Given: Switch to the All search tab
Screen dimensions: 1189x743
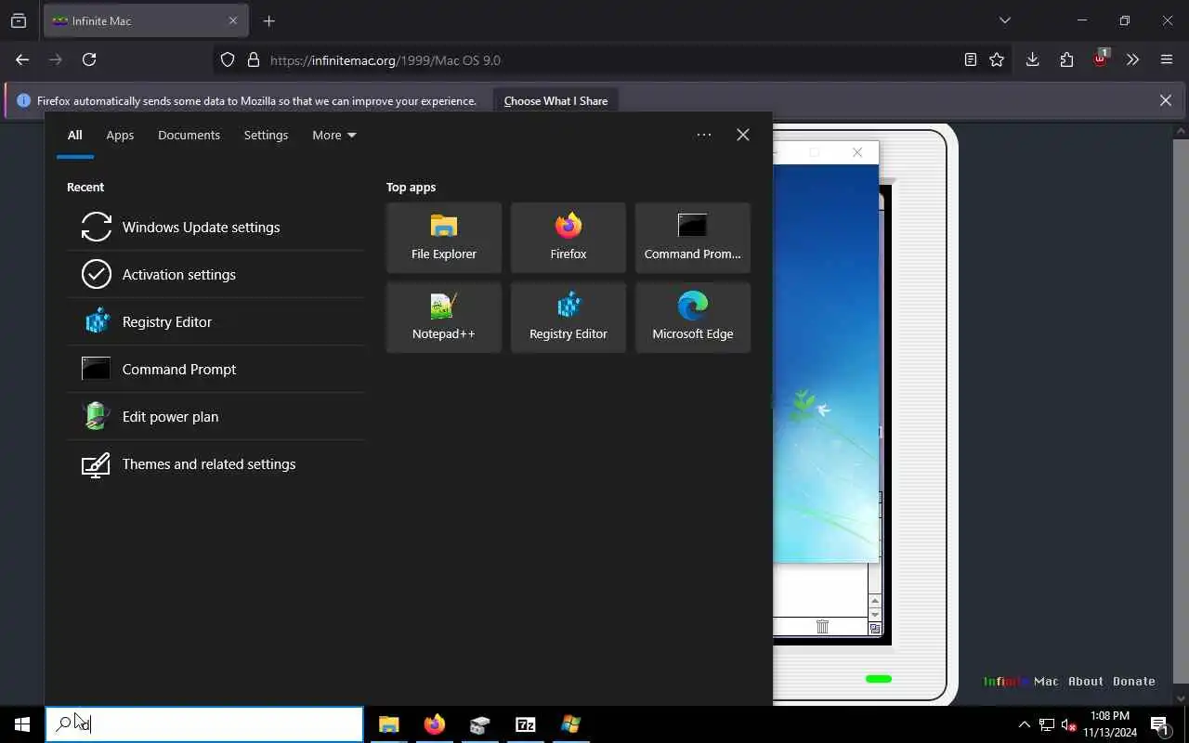Looking at the screenshot, I should [x=74, y=135].
